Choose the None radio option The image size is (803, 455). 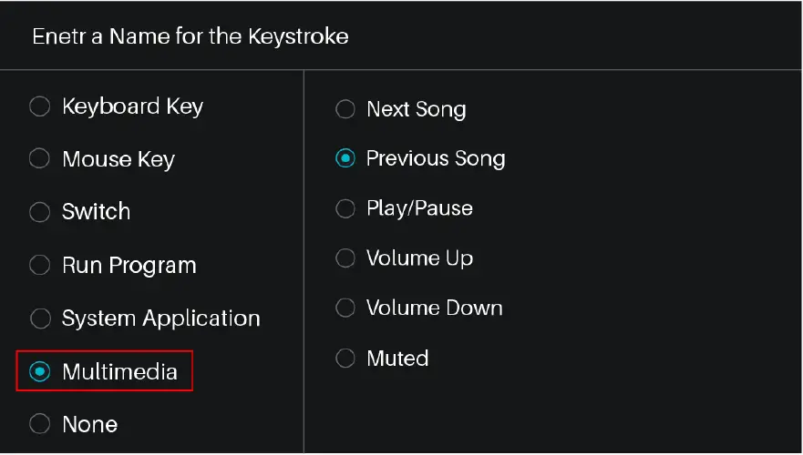coord(39,424)
